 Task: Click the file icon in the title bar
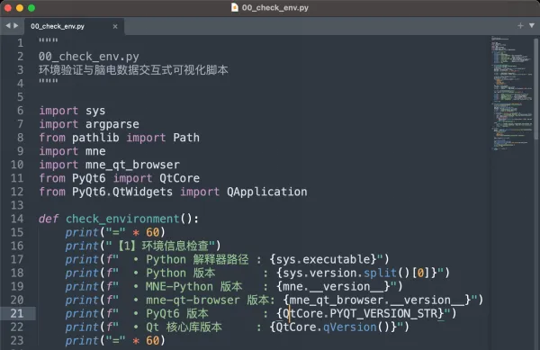coord(235,7)
